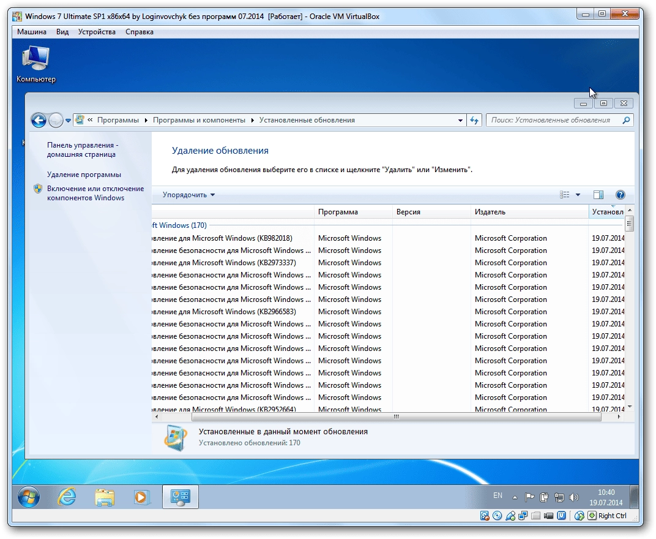Select the update KB2952664 row
This screenshot has width=656, height=539.
click(x=388, y=409)
